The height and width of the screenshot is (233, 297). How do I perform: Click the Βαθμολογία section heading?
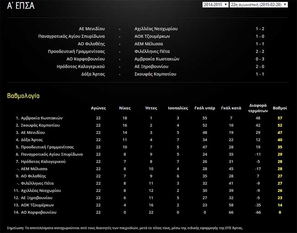[23, 96]
